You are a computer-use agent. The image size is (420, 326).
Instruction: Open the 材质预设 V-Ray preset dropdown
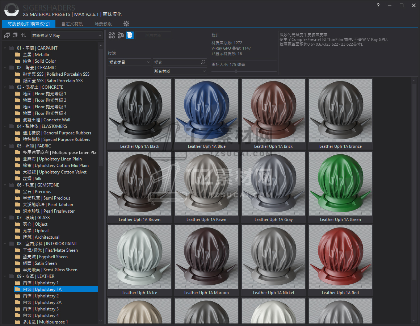[x=67, y=35]
